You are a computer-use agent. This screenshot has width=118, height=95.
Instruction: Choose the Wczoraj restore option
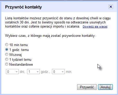(7, 54)
